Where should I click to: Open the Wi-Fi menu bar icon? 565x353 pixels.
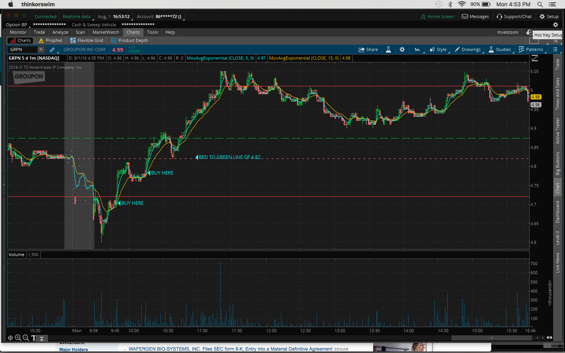[462, 4]
